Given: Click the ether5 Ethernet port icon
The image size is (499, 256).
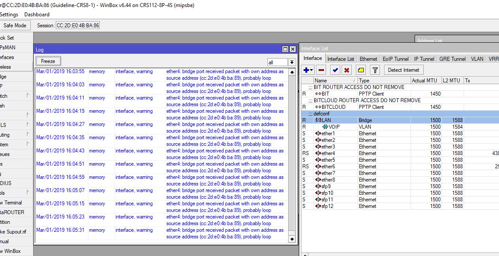Looking at the screenshot, I should point(318,160).
